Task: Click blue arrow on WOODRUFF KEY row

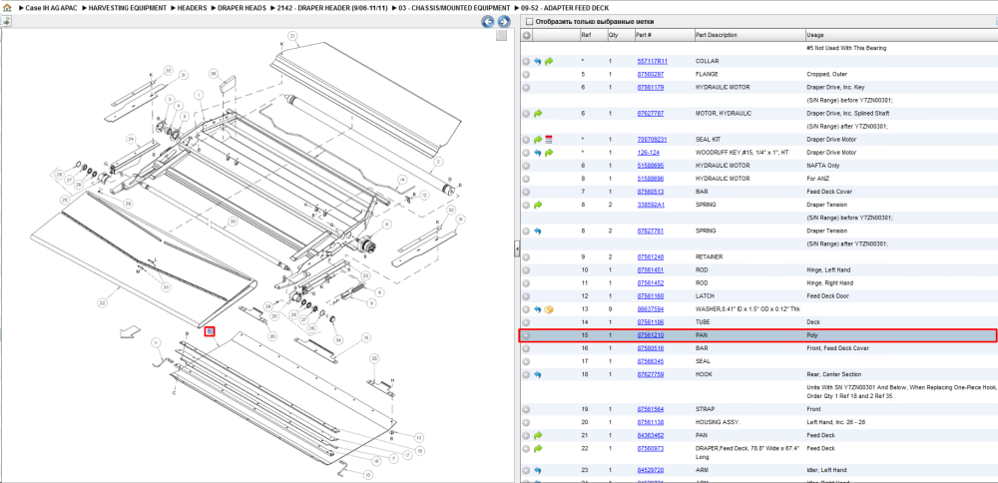Action: pos(538,153)
